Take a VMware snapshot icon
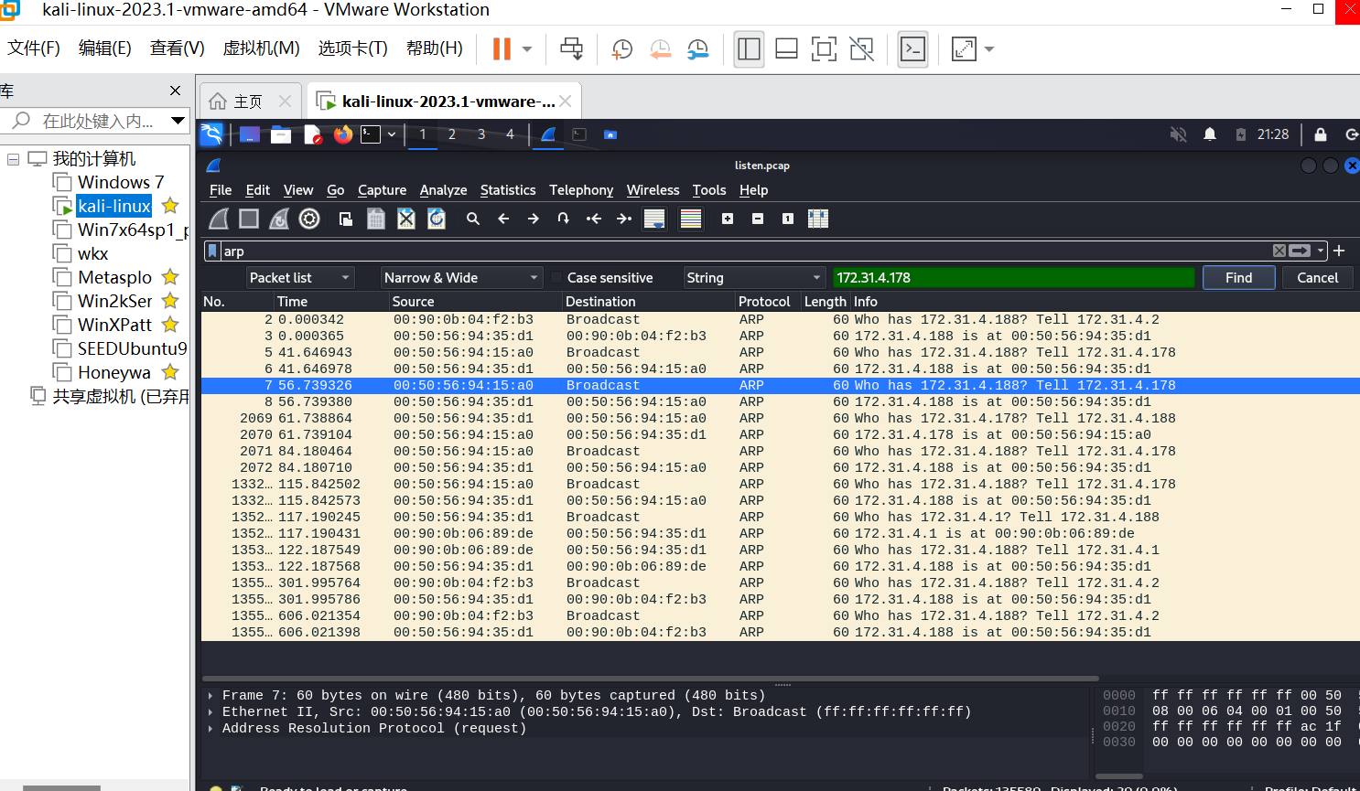Viewport: 1360px width, 791px height. pyautogui.click(x=621, y=49)
